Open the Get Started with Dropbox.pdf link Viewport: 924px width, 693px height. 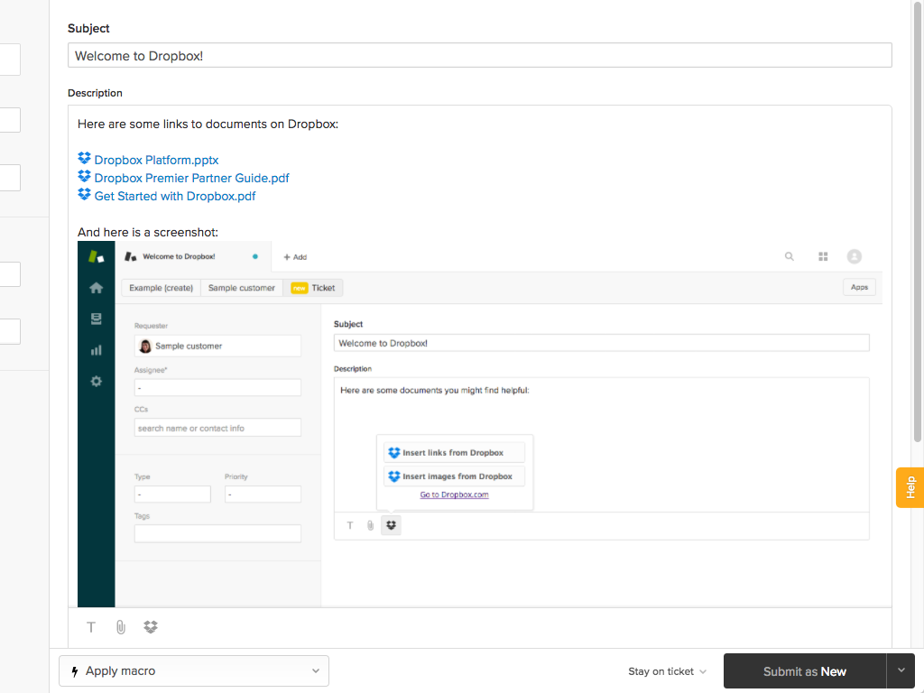pyautogui.click(x=175, y=196)
